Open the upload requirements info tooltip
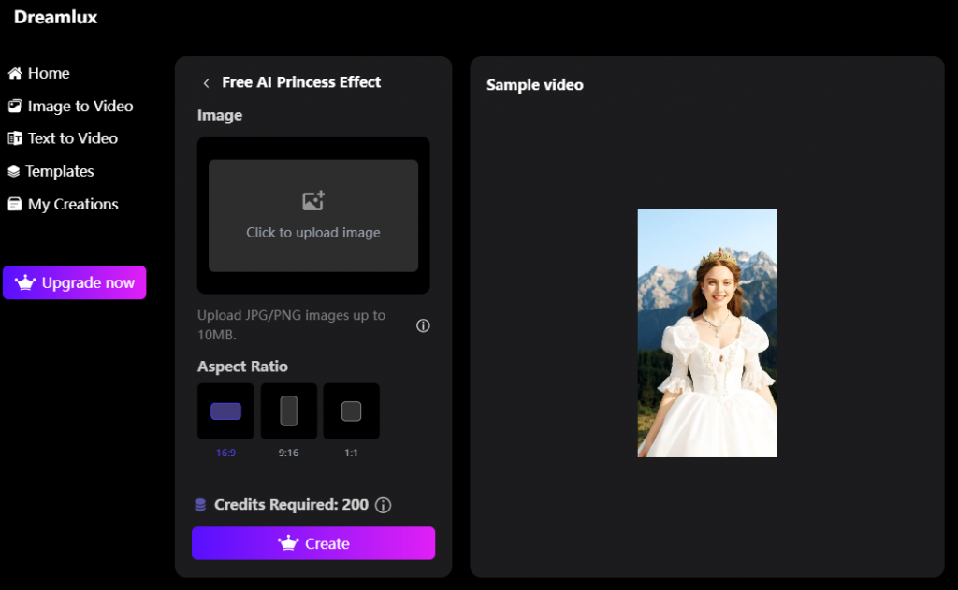This screenshot has height=590, width=958. (423, 325)
